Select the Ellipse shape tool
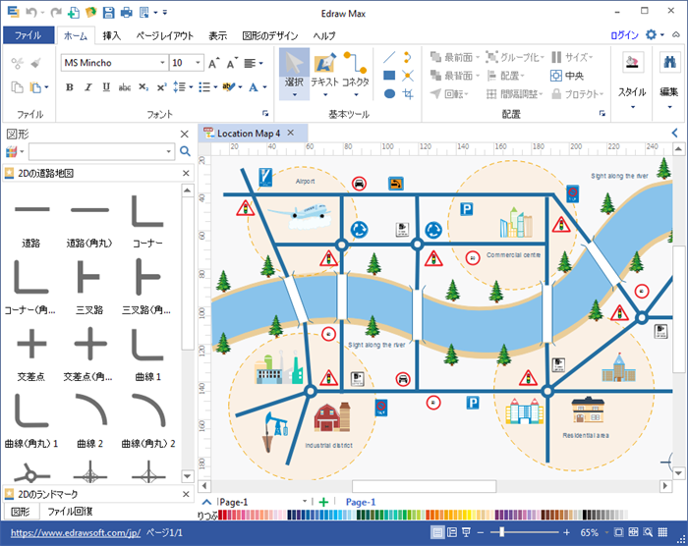The height and width of the screenshot is (546, 688). [389, 93]
